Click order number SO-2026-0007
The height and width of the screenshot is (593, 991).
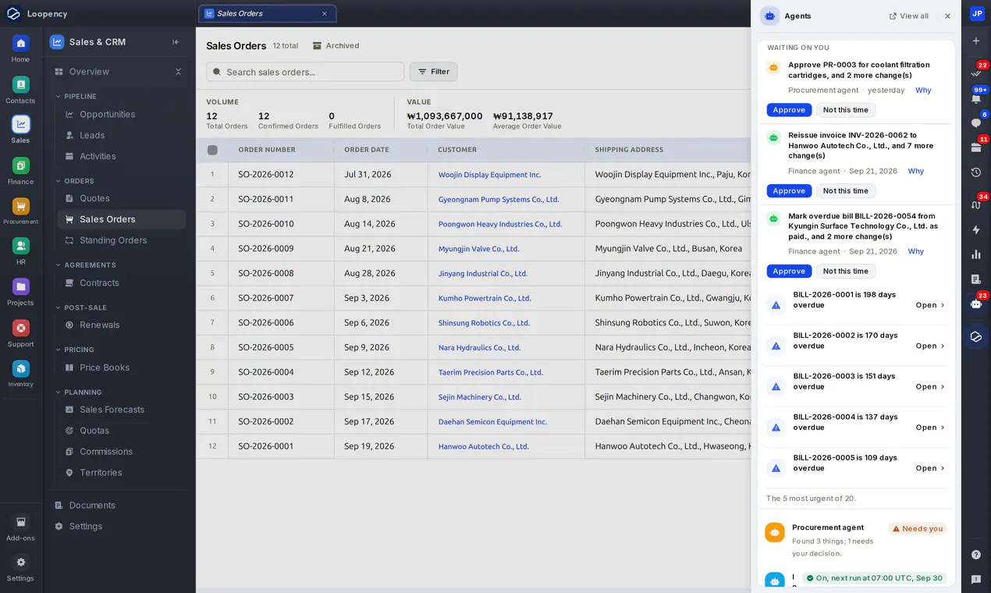click(x=266, y=298)
